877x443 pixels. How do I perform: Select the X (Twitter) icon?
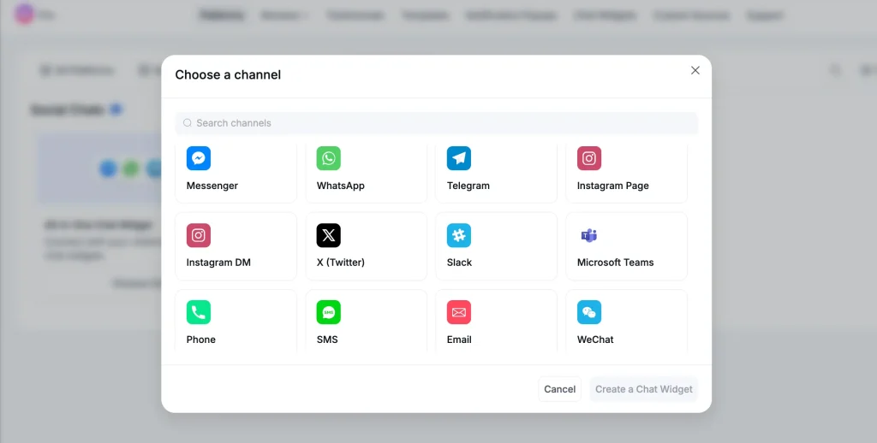click(328, 235)
